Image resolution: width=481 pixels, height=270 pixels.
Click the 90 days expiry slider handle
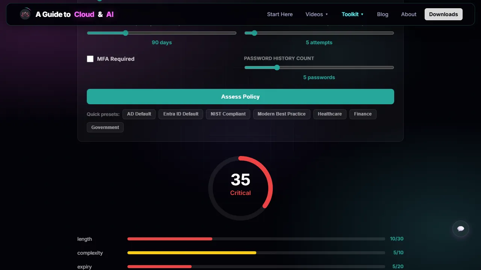(126, 33)
